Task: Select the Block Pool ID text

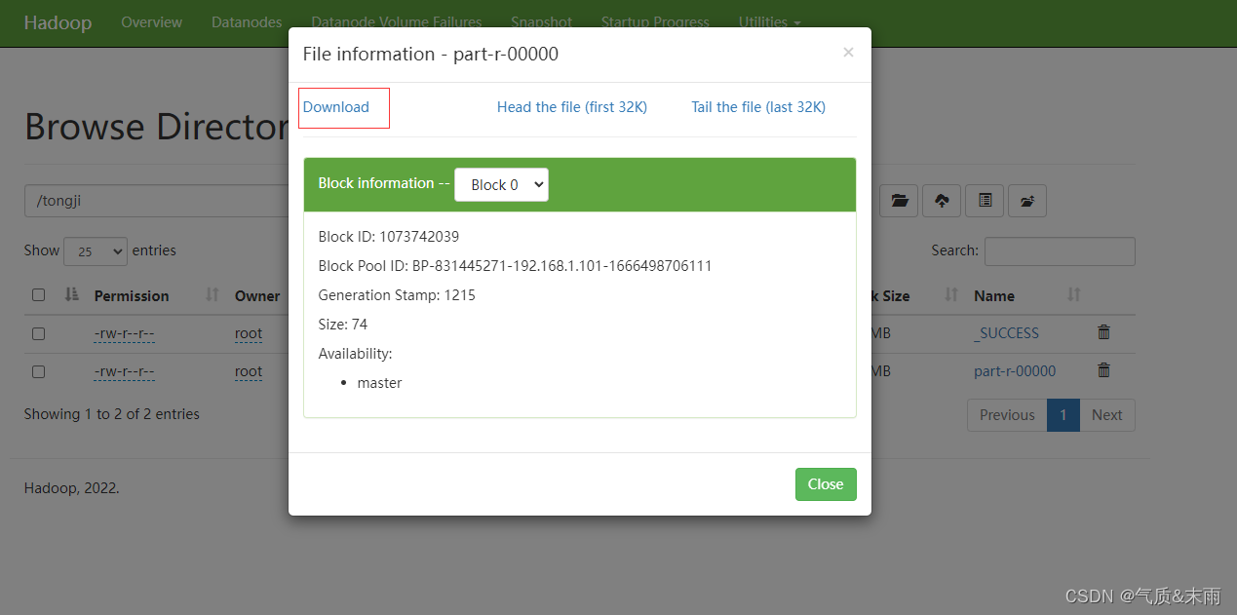Action: (515, 266)
